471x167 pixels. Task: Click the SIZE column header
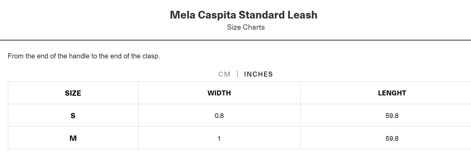coord(73,93)
